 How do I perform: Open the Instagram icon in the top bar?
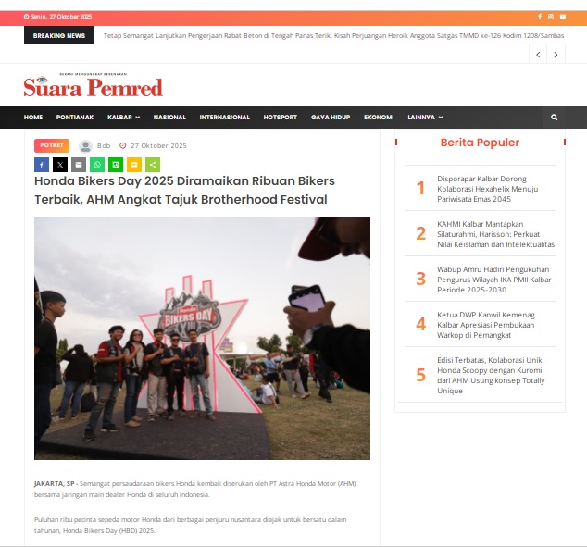[551, 17]
